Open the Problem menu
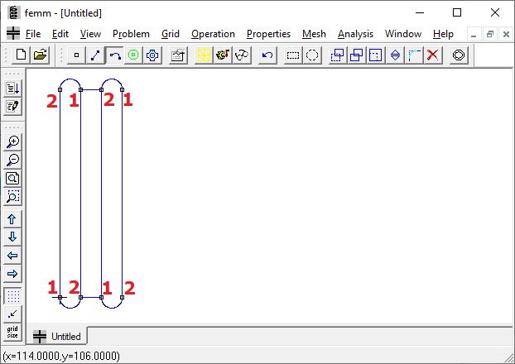 point(131,34)
